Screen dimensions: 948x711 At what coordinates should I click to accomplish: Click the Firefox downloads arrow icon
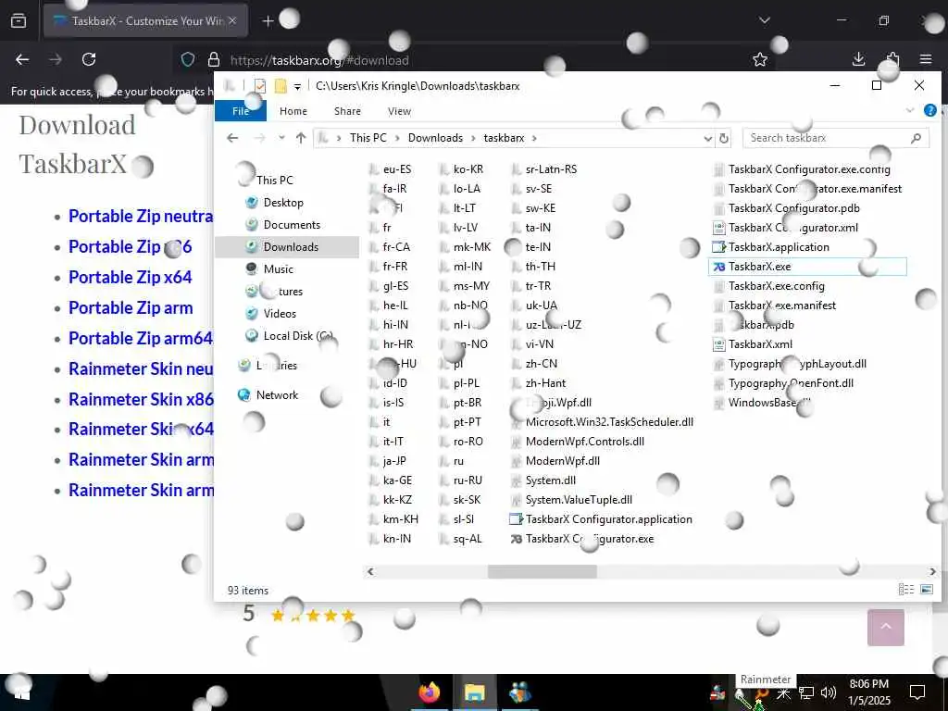858,58
